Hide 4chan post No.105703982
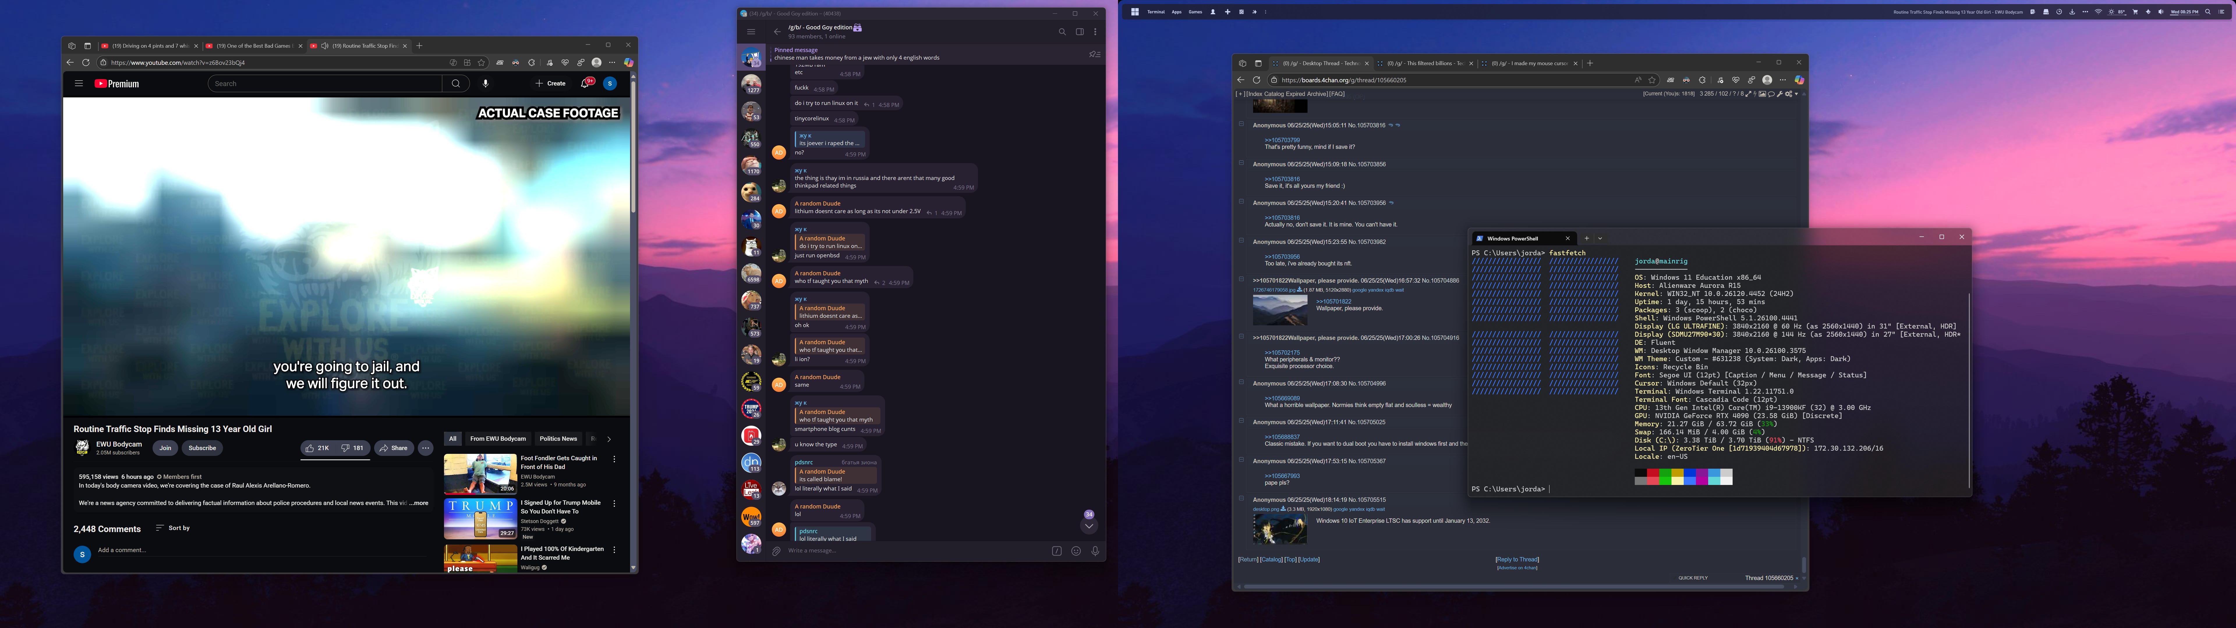2236x628 pixels. click(1241, 240)
